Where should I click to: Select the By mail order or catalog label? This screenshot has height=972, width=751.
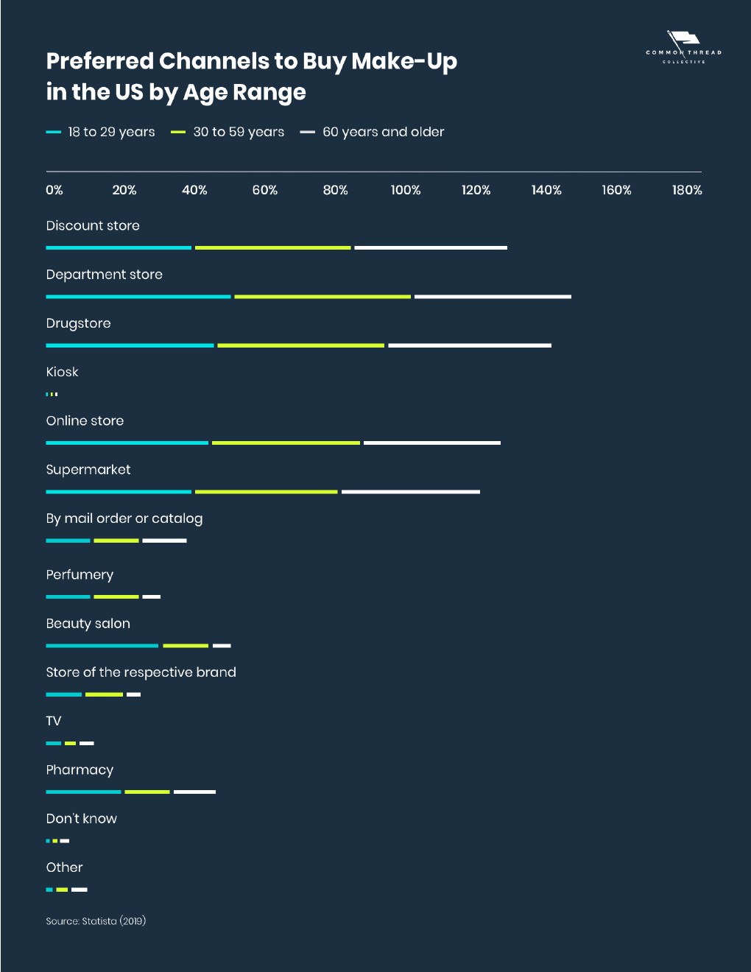click(x=124, y=518)
